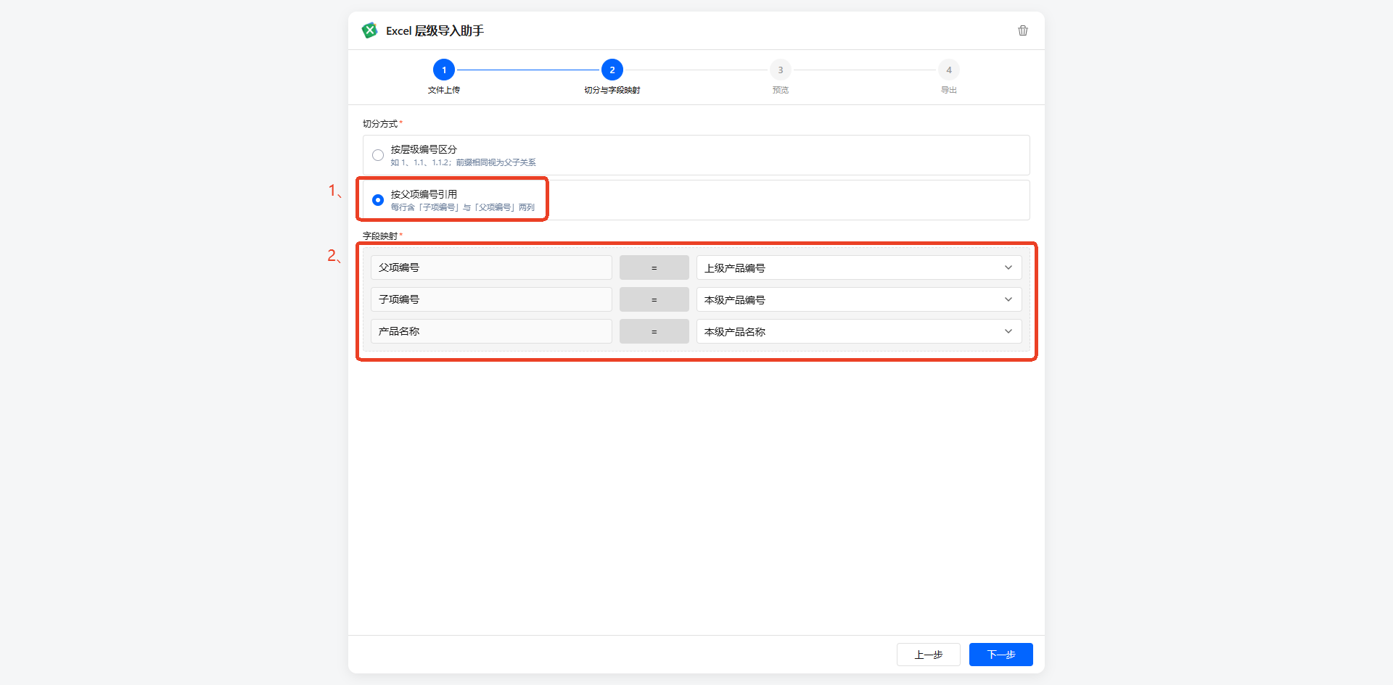Click the 字段映射 label
Screen dimensions: 1393x685
380,236
